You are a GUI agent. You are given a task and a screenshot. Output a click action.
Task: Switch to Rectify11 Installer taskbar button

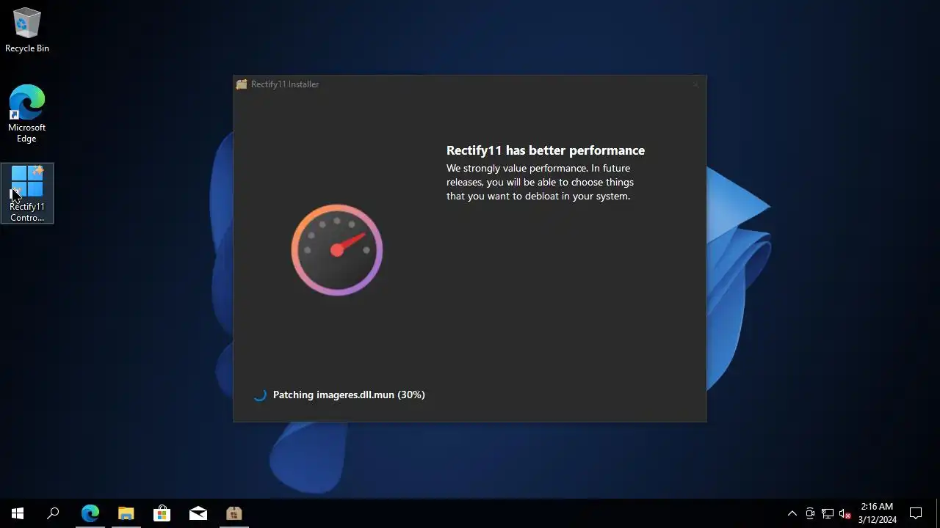click(234, 513)
